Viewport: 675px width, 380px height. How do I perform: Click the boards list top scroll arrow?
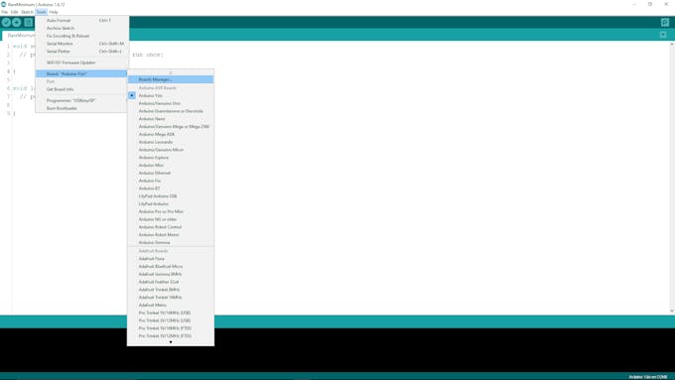pos(171,72)
